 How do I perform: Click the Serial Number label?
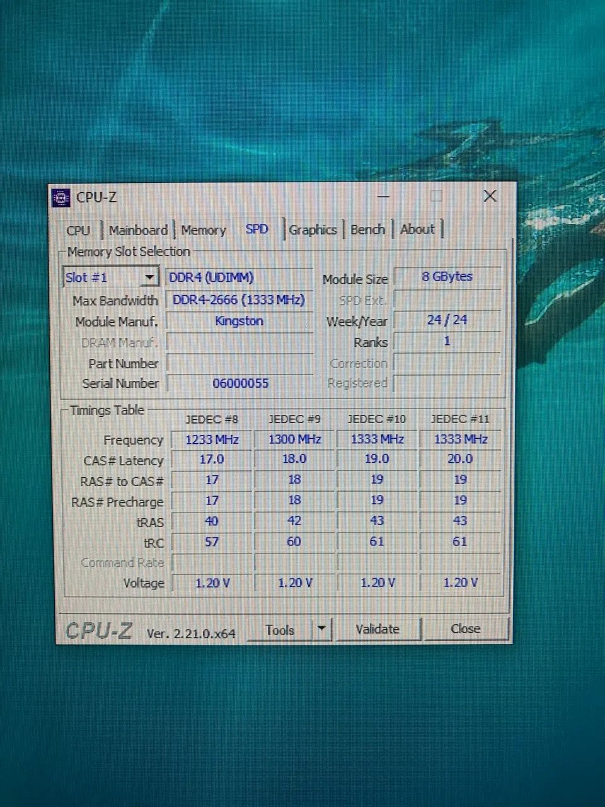coord(120,383)
